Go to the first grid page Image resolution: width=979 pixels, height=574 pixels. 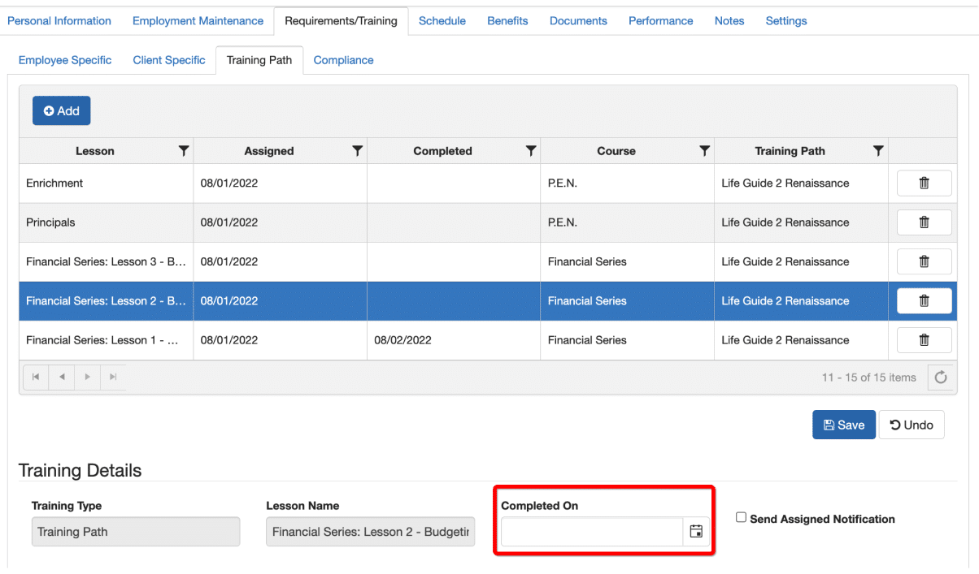click(x=36, y=378)
